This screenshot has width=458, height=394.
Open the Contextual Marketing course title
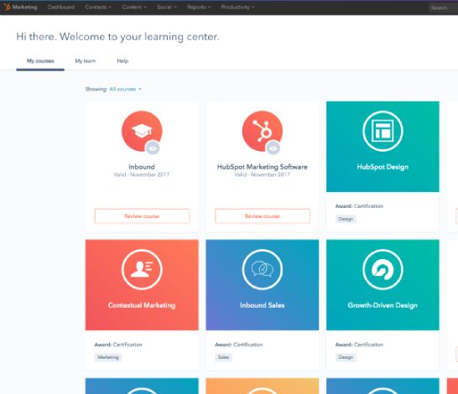(x=142, y=305)
